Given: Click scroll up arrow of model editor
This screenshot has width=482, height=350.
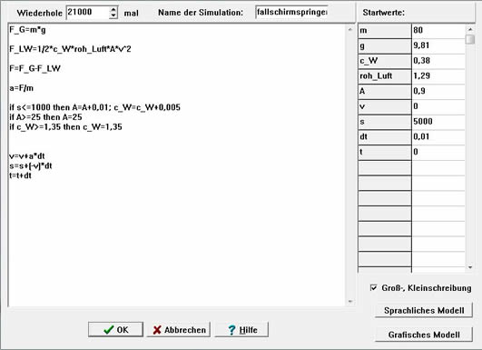Looking at the screenshot, I should tap(350, 29).
